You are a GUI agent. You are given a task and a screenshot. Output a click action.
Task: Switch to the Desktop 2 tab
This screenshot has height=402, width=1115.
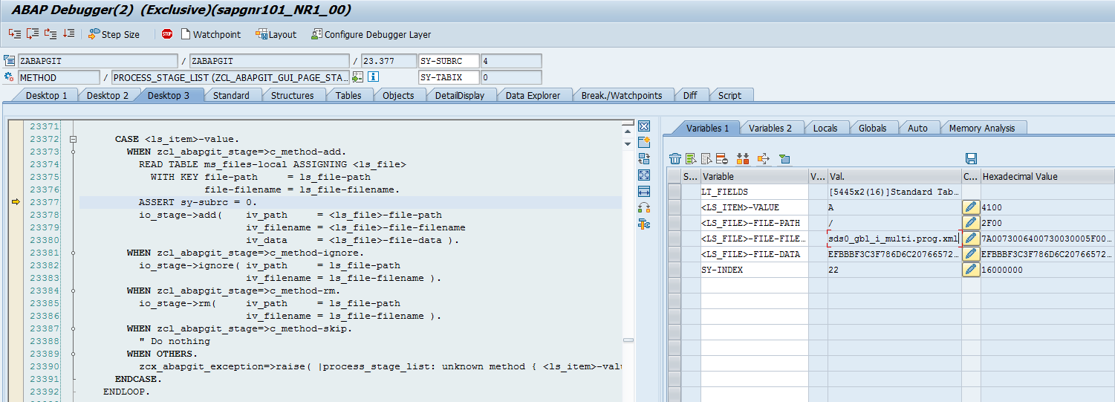[107, 95]
